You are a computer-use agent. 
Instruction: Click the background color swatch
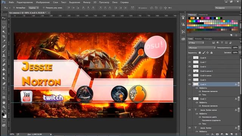click(x=5, y=116)
